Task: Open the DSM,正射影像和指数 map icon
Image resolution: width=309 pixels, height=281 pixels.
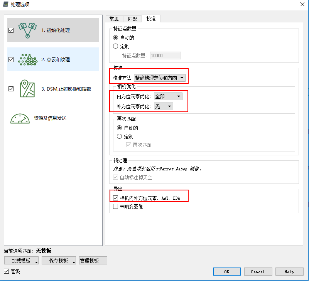Action: coord(28,89)
